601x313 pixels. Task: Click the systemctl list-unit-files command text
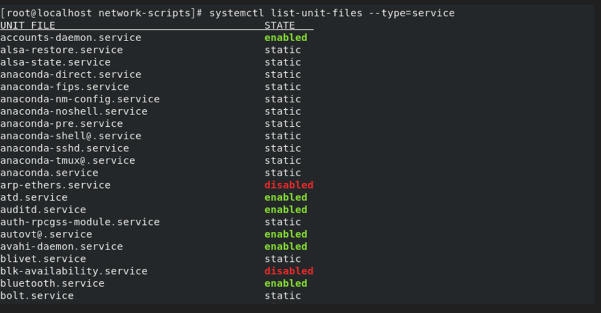click(x=332, y=13)
